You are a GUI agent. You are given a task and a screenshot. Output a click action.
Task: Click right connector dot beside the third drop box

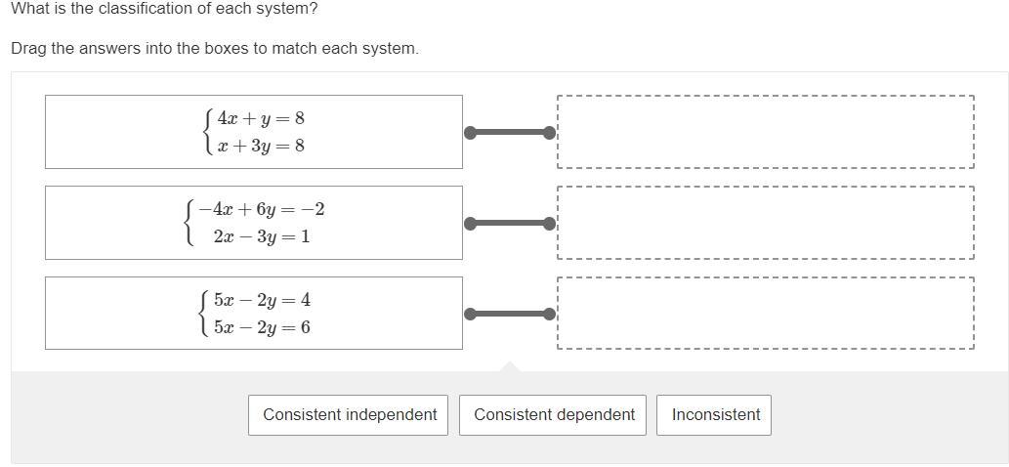coord(550,314)
